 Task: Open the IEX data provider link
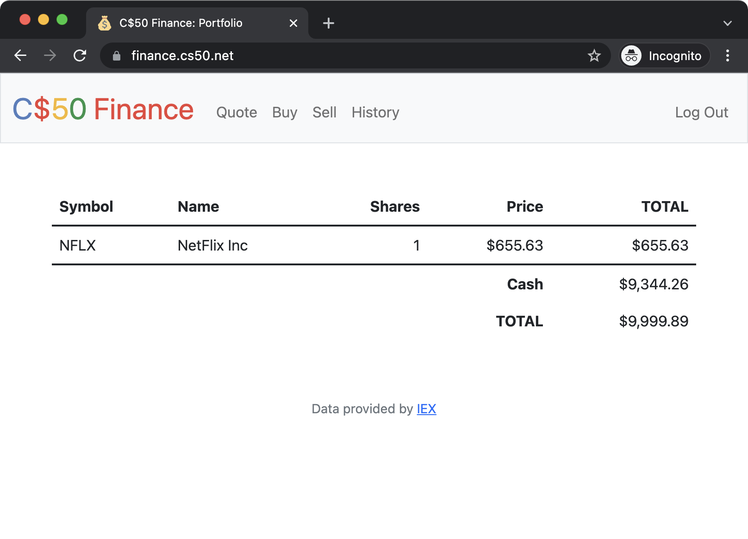click(426, 409)
